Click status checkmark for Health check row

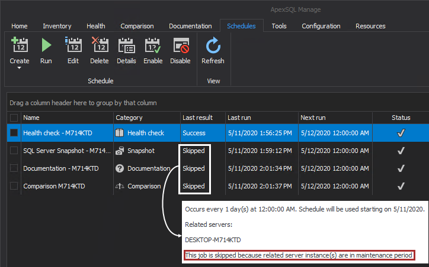pyautogui.click(x=401, y=133)
